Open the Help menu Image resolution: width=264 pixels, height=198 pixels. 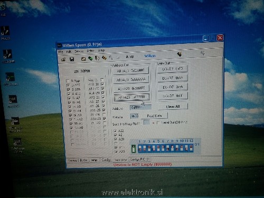(101, 51)
